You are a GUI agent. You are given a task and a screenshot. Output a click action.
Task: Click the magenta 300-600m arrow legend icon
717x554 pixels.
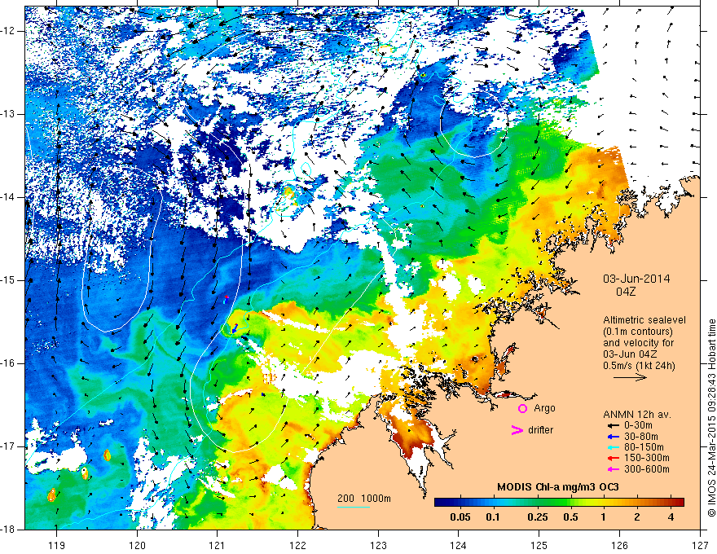tap(614, 469)
